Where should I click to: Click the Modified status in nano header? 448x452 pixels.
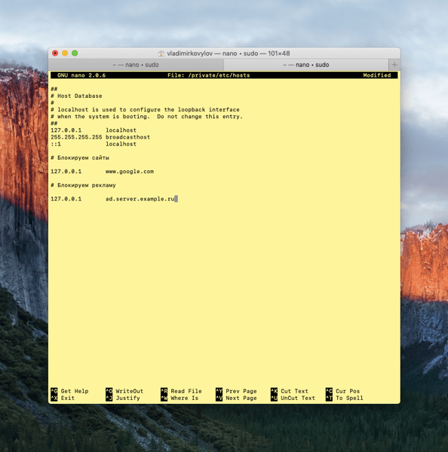[x=376, y=75]
